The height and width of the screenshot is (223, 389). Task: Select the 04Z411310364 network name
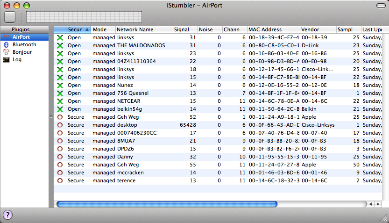click(x=136, y=61)
